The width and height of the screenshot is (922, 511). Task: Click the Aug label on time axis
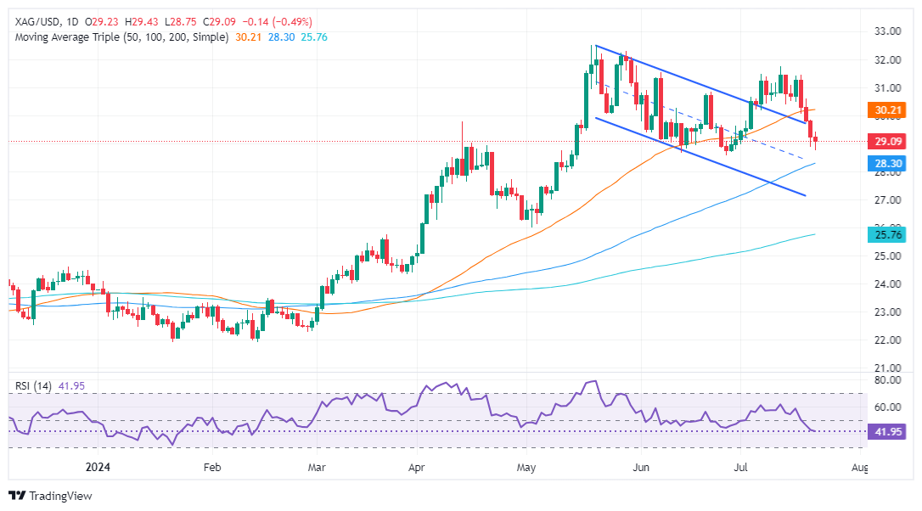pos(860,468)
